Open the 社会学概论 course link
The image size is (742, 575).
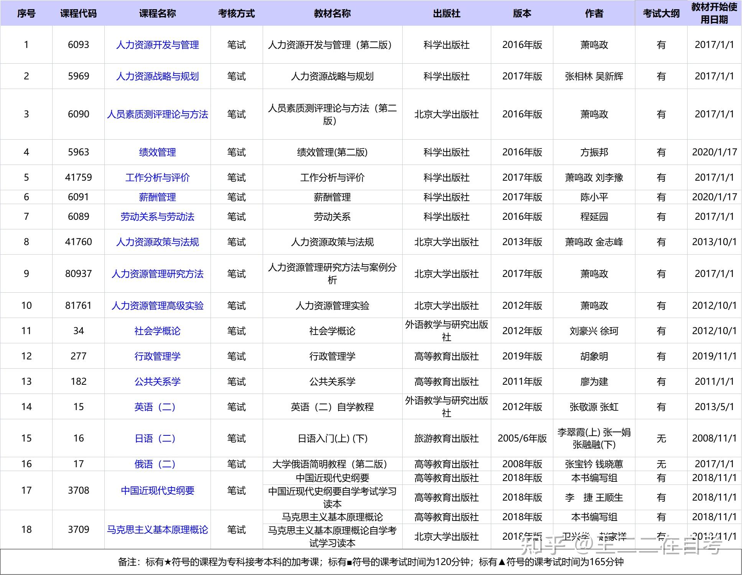point(157,331)
